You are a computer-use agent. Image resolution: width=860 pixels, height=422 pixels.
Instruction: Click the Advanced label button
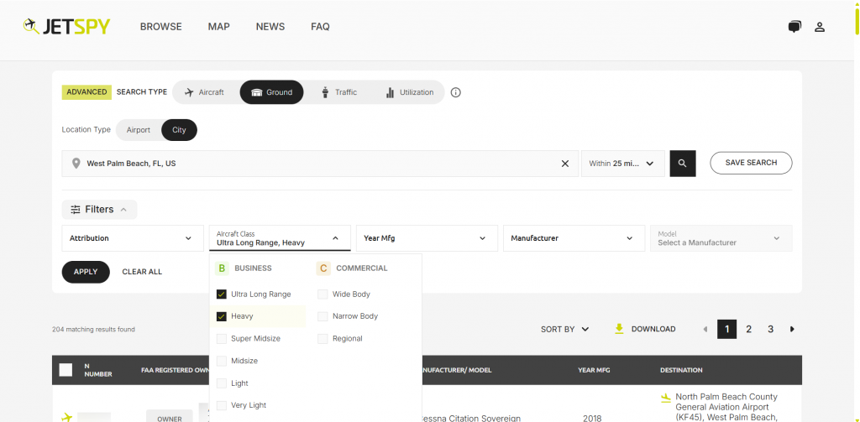point(87,92)
